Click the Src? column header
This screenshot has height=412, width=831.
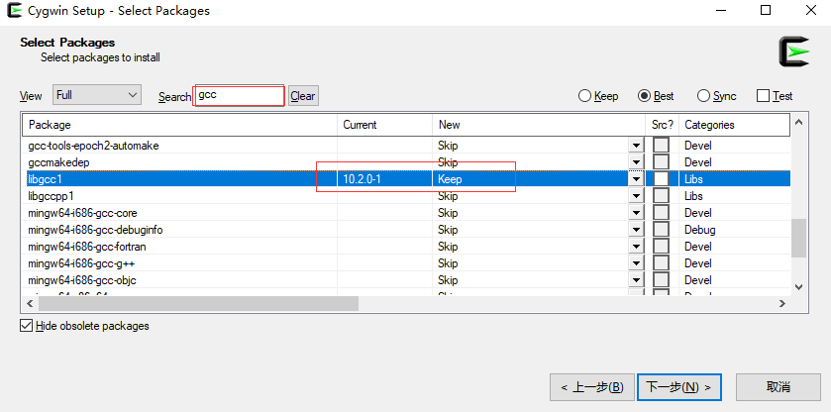[x=662, y=125]
